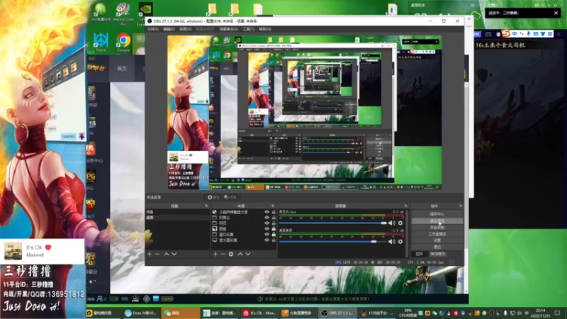
Task: Remove selected scene with minus icon
Action: pos(157,254)
